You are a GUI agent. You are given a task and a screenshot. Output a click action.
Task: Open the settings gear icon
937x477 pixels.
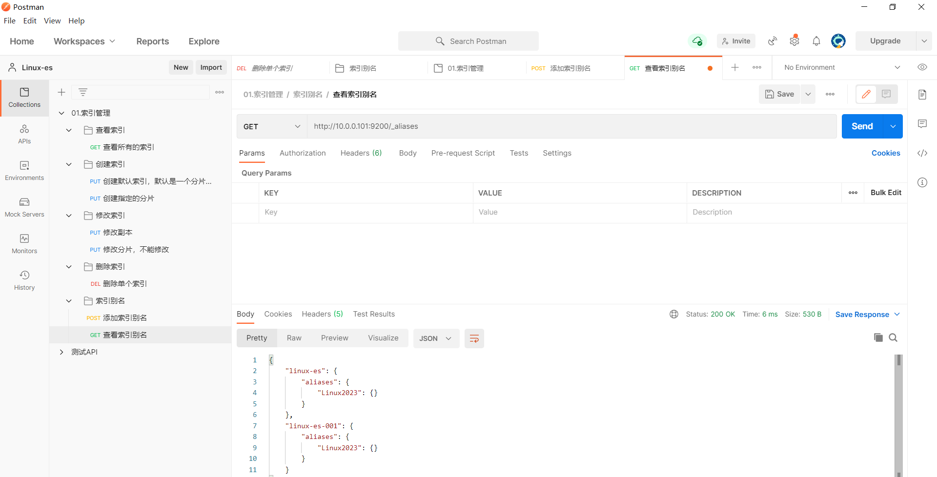point(794,41)
